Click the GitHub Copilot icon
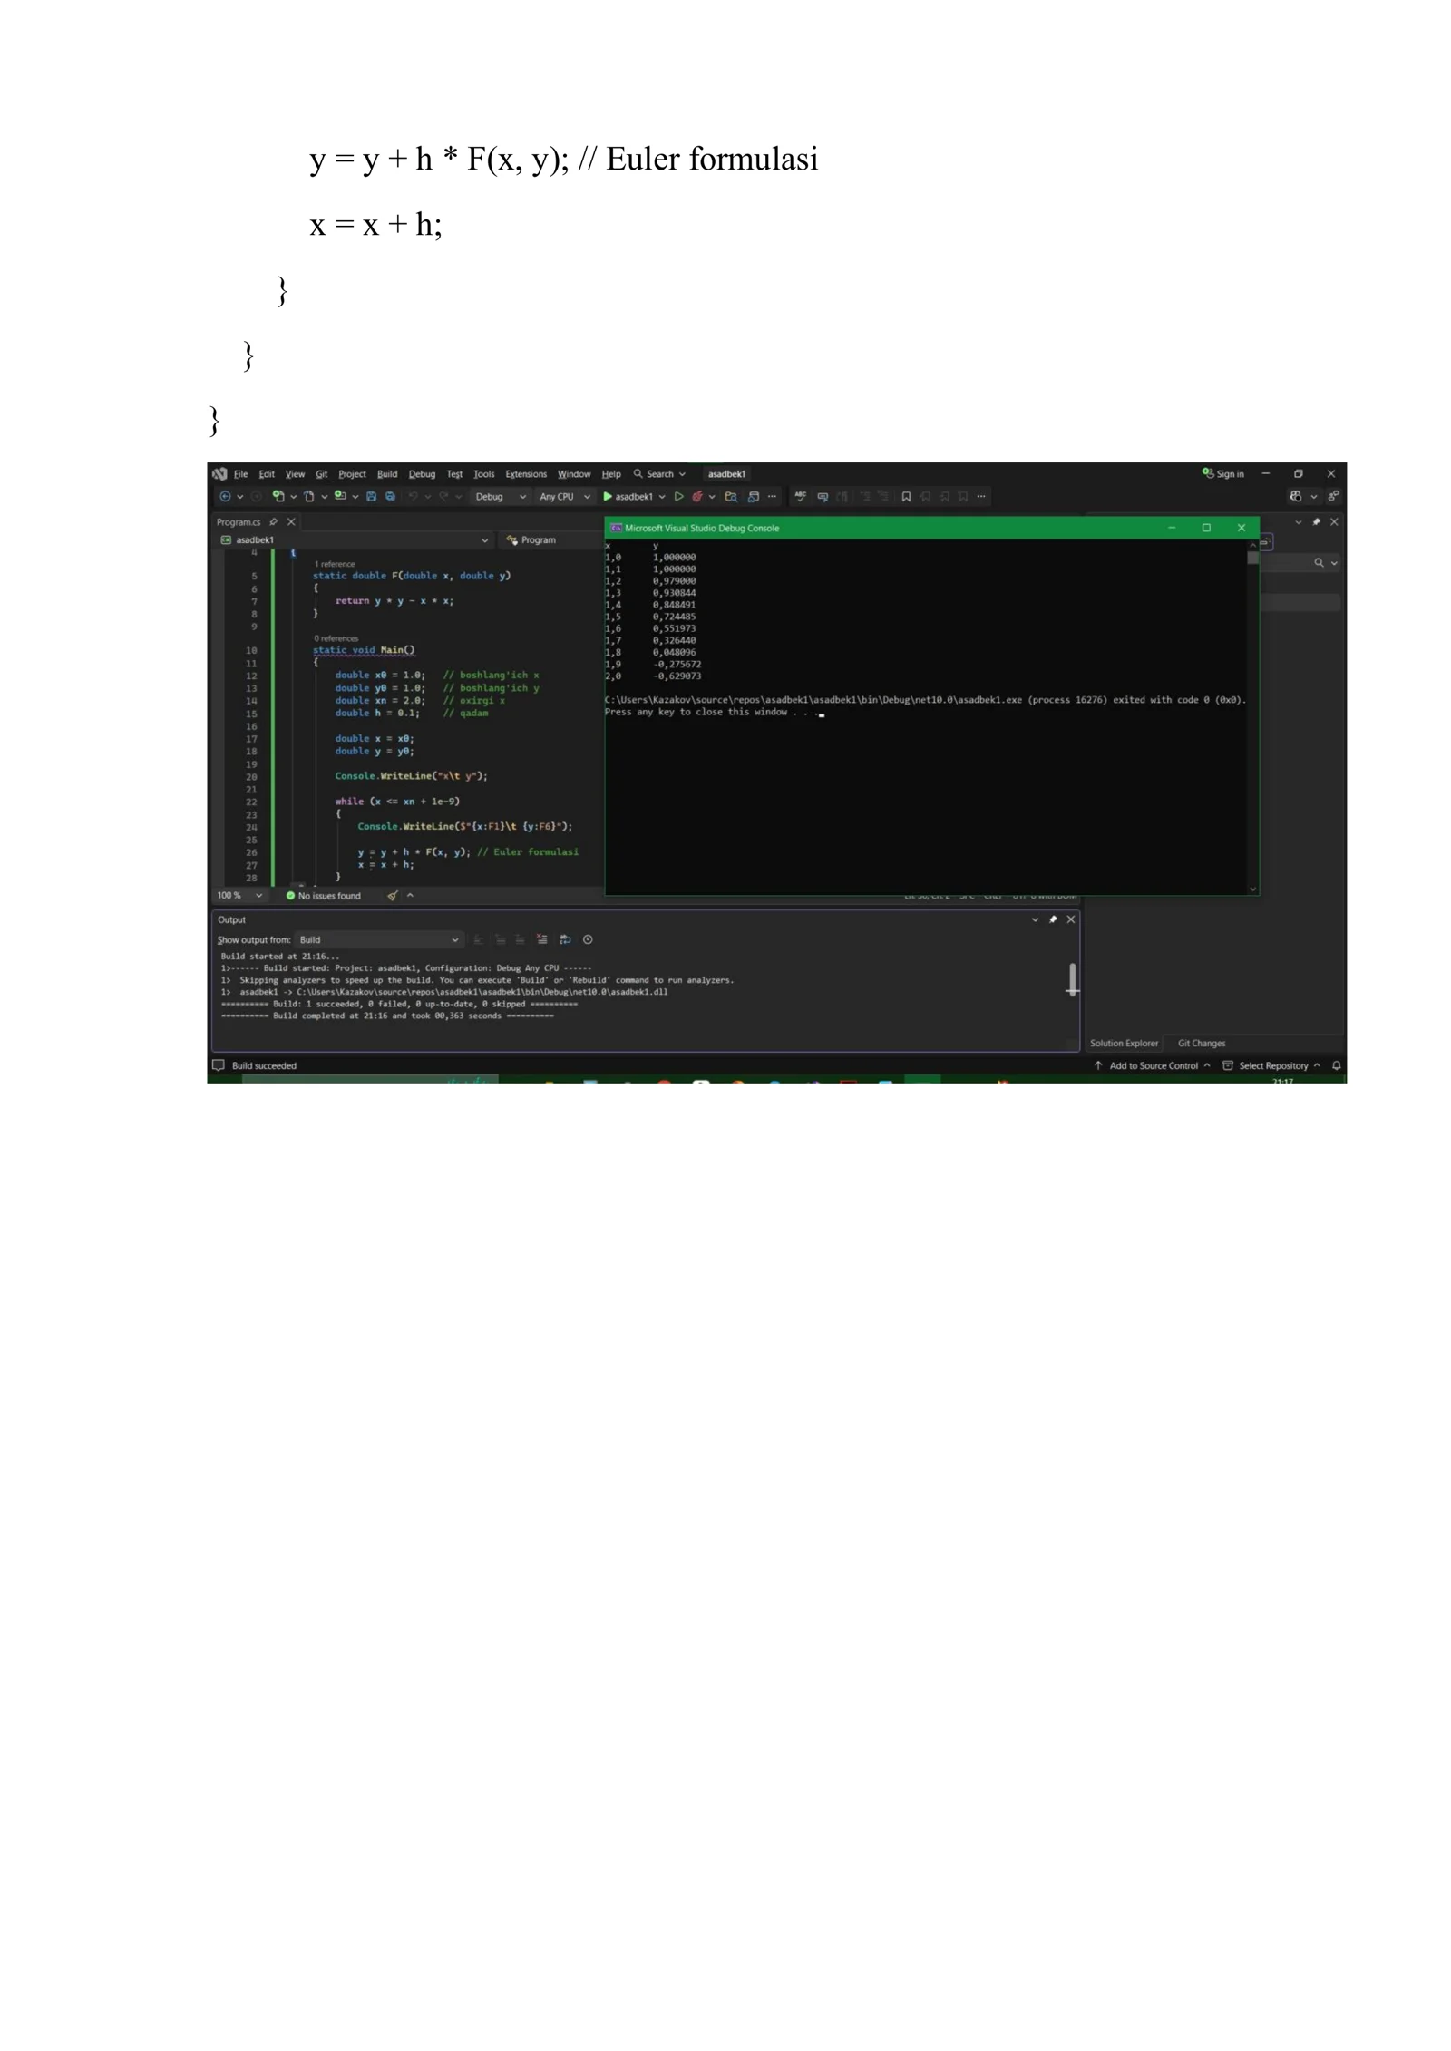The height and width of the screenshot is (2051, 1451). (1296, 497)
